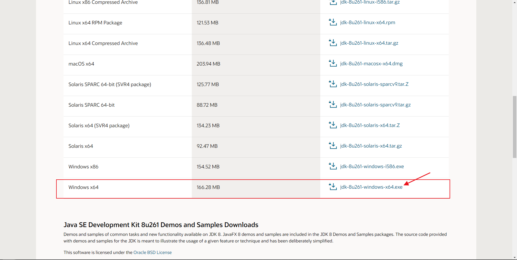Select '125.77 MB' file size
This screenshot has height=260, width=517.
pyautogui.click(x=208, y=84)
